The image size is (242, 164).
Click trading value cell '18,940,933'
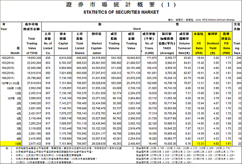[134, 58]
